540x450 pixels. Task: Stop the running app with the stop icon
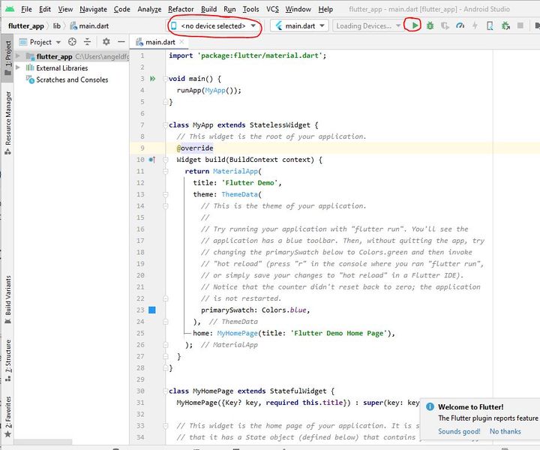pos(520,25)
